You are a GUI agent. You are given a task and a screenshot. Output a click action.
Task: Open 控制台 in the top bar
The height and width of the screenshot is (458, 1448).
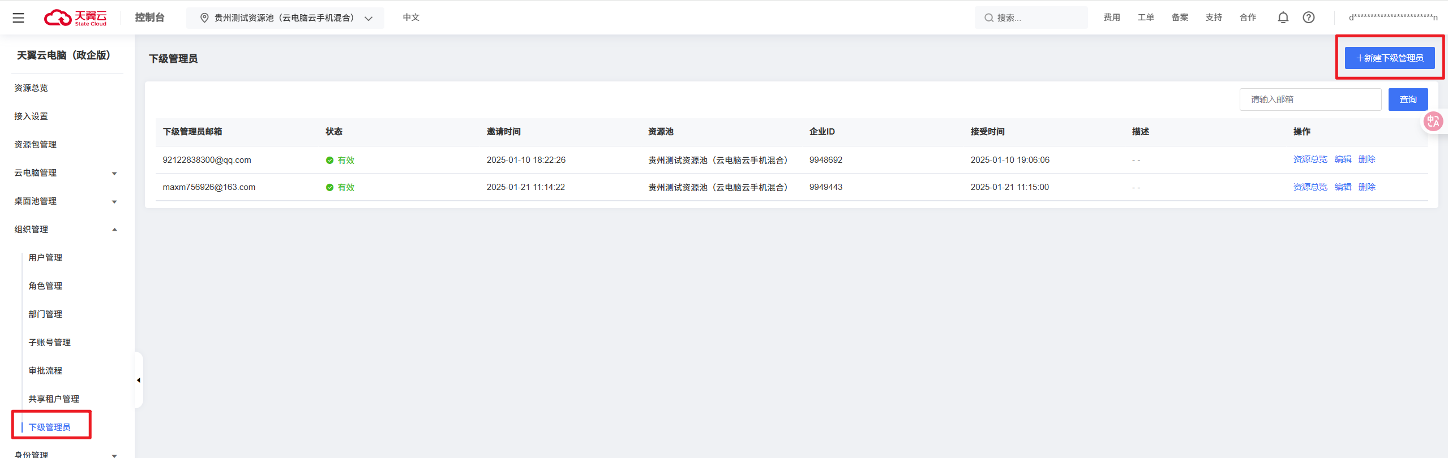coord(149,18)
